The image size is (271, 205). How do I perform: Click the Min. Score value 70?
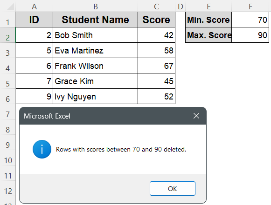[250, 20]
